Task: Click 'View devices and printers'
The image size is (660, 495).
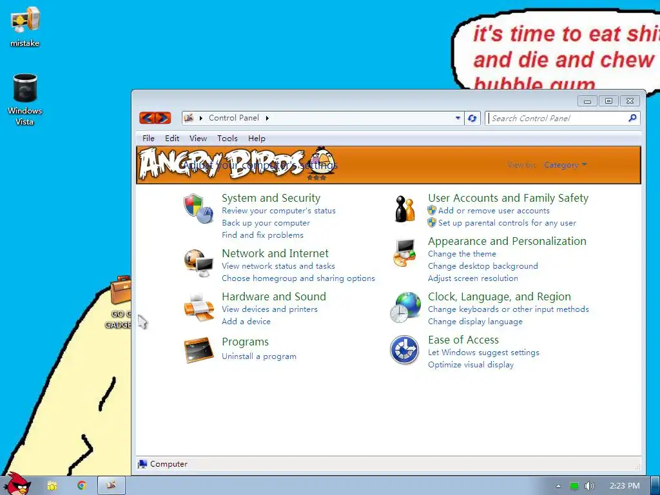Action: click(x=269, y=309)
